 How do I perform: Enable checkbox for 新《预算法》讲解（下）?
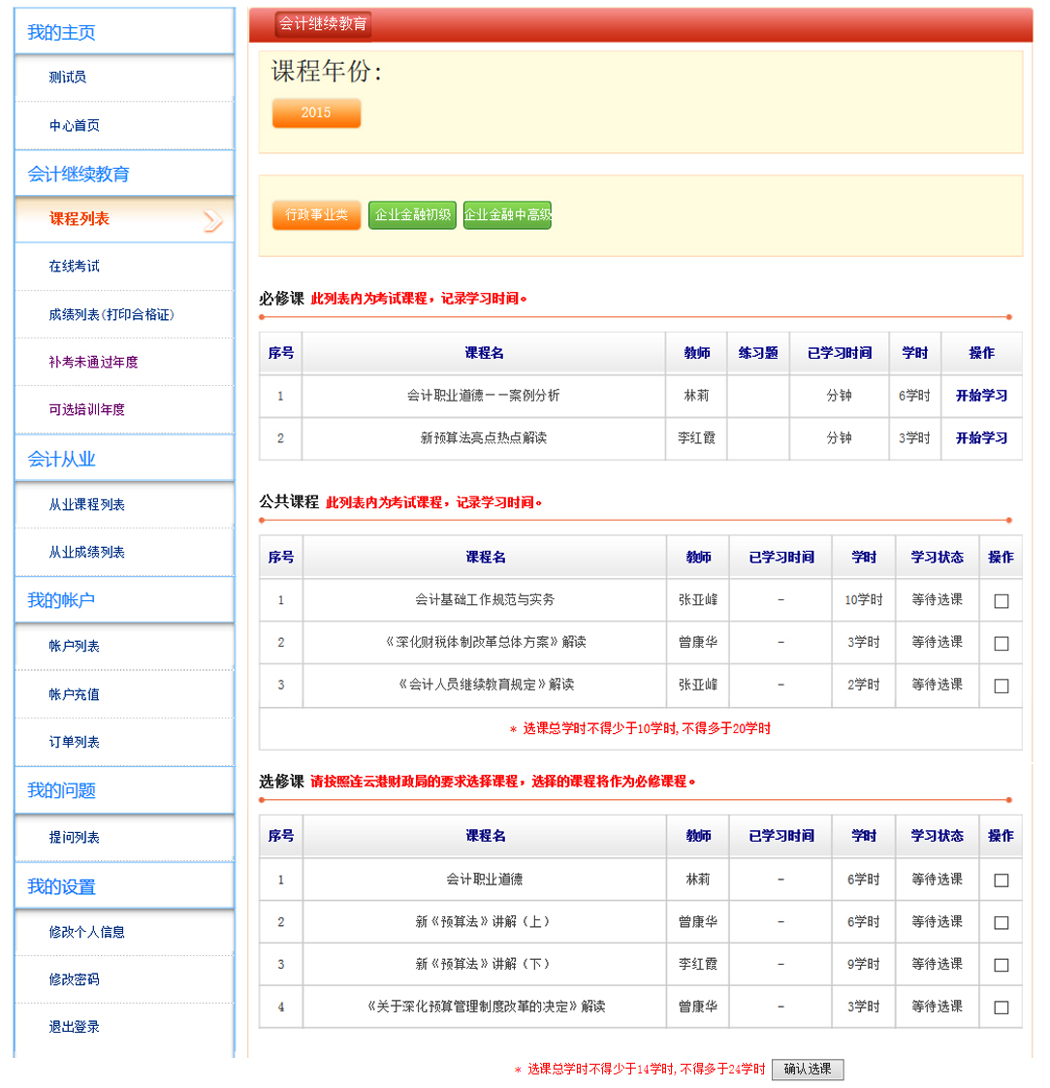pyautogui.click(x=1001, y=965)
